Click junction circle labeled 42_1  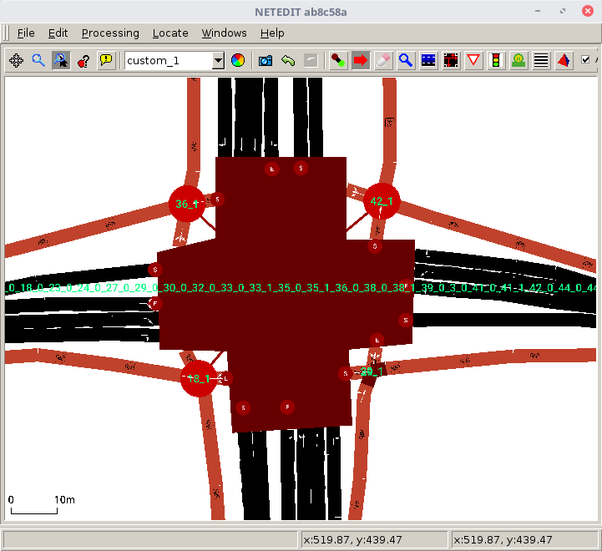(x=382, y=201)
